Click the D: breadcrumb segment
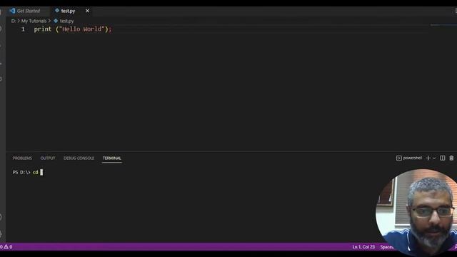The width and height of the screenshot is (457, 257). click(14, 21)
